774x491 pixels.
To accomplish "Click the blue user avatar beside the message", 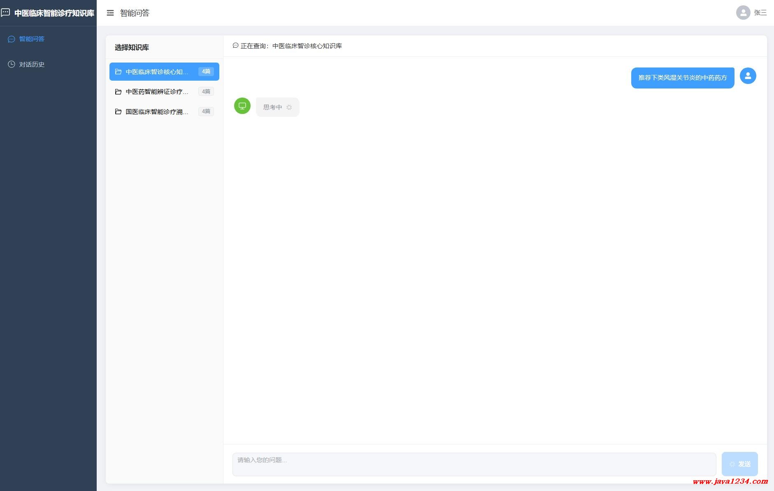I will 748,76.
